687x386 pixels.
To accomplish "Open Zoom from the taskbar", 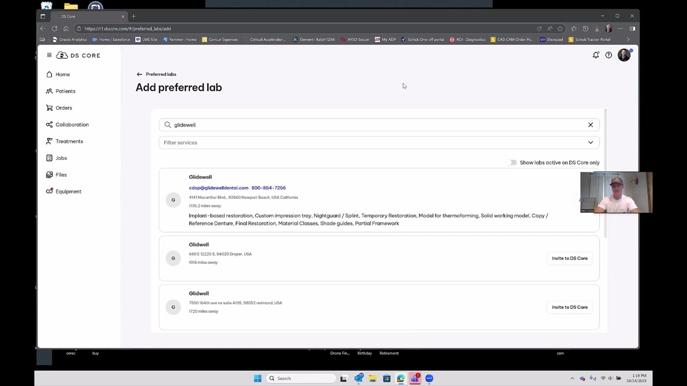I will click(429, 378).
